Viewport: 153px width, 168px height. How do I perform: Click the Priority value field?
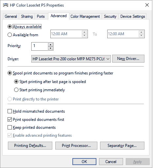coord(39,46)
